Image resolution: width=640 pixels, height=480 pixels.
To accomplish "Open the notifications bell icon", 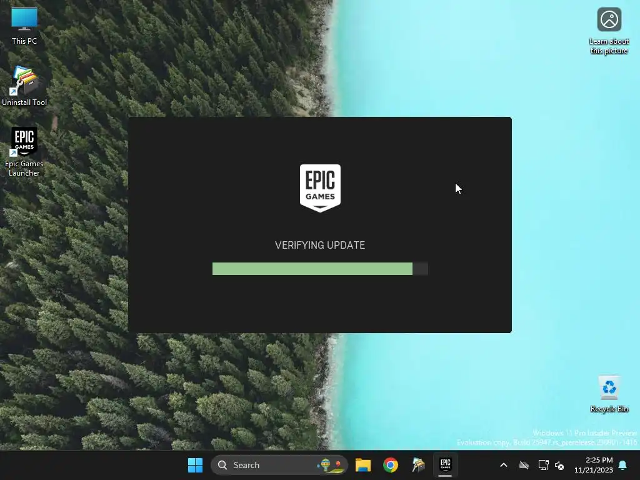I will (623, 465).
